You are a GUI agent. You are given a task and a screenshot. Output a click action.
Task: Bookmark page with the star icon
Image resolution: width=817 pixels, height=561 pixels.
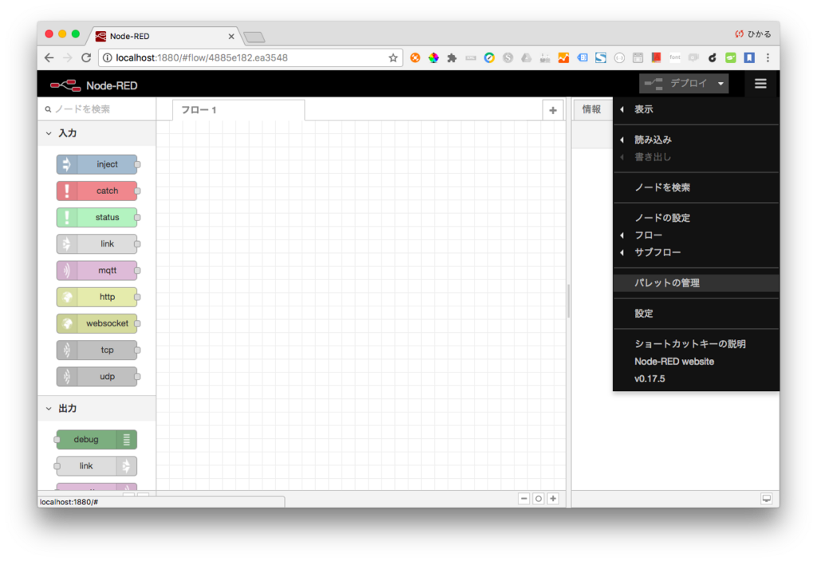click(393, 58)
